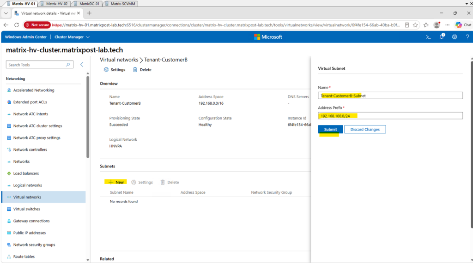Click the help question mark icon
473x263 pixels.
pos(467,37)
